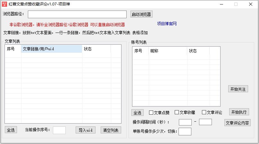Open the 项目禅官网 link
Image resolution: width=259 pixels, height=144 pixels.
pyautogui.click(x=167, y=24)
